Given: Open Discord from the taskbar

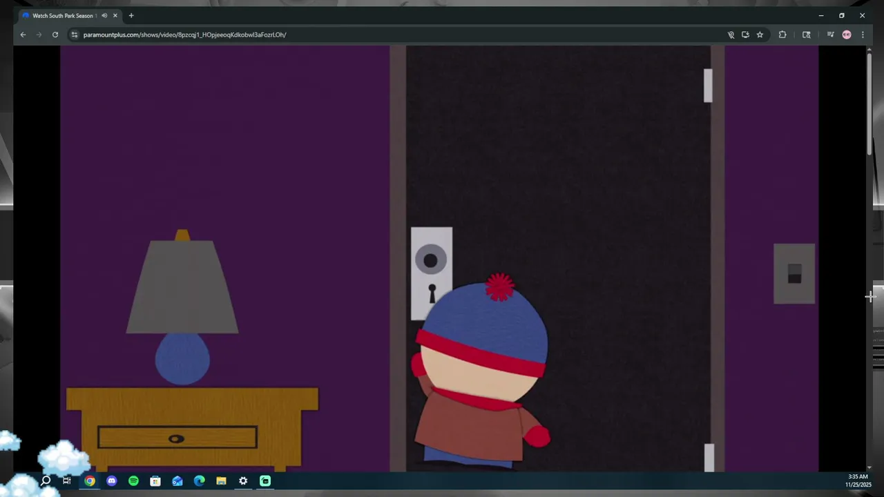Looking at the screenshot, I should coord(112,480).
